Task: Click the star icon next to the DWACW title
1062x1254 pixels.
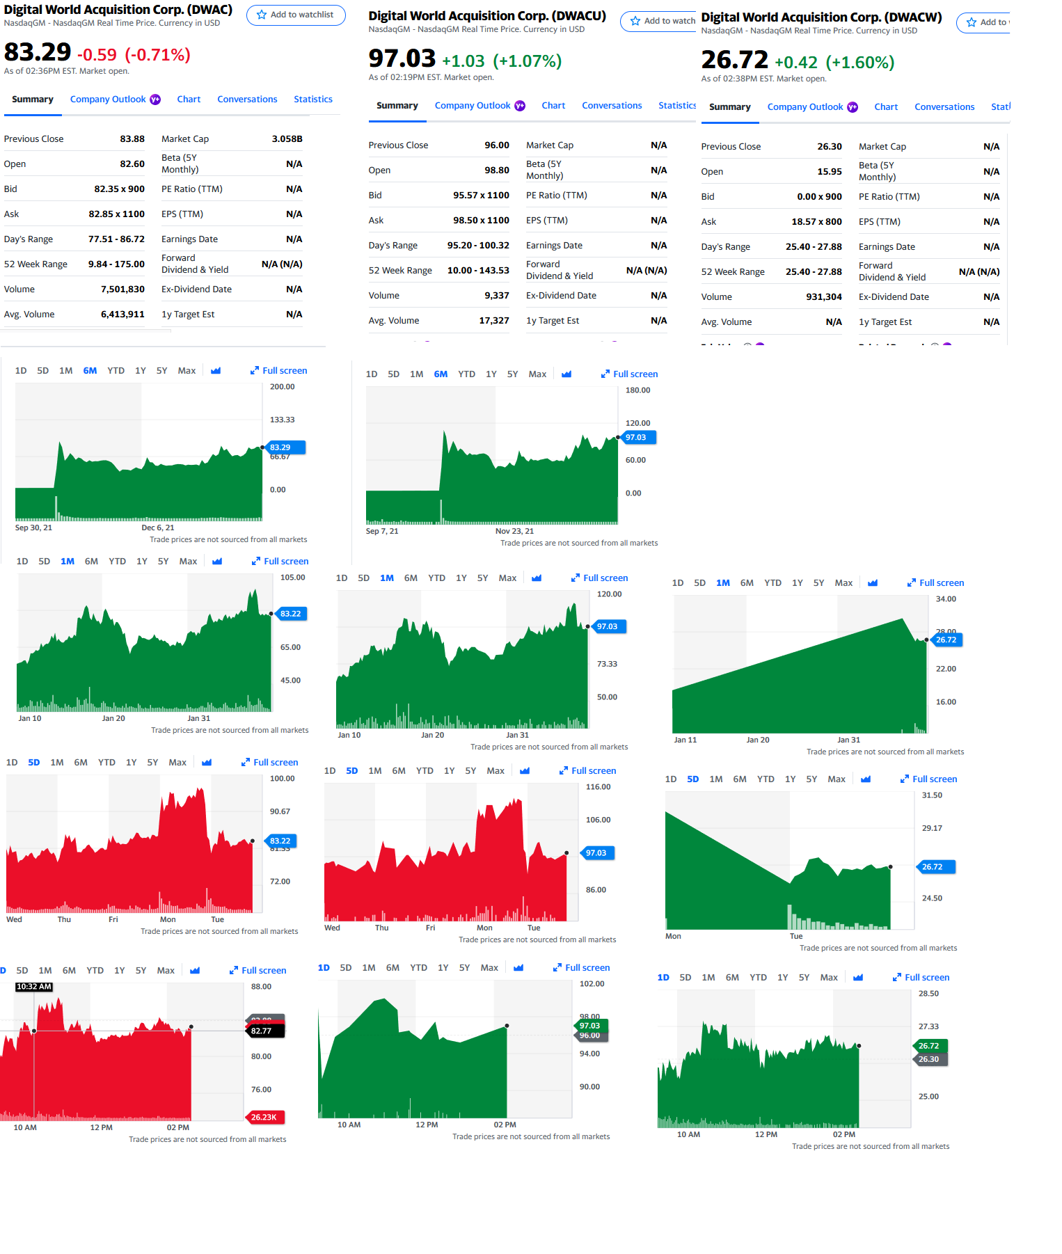Action: pyautogui.click(x=972, y=22)
